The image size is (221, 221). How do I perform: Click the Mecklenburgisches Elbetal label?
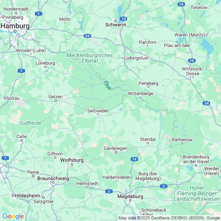click(x=90, y=58)
